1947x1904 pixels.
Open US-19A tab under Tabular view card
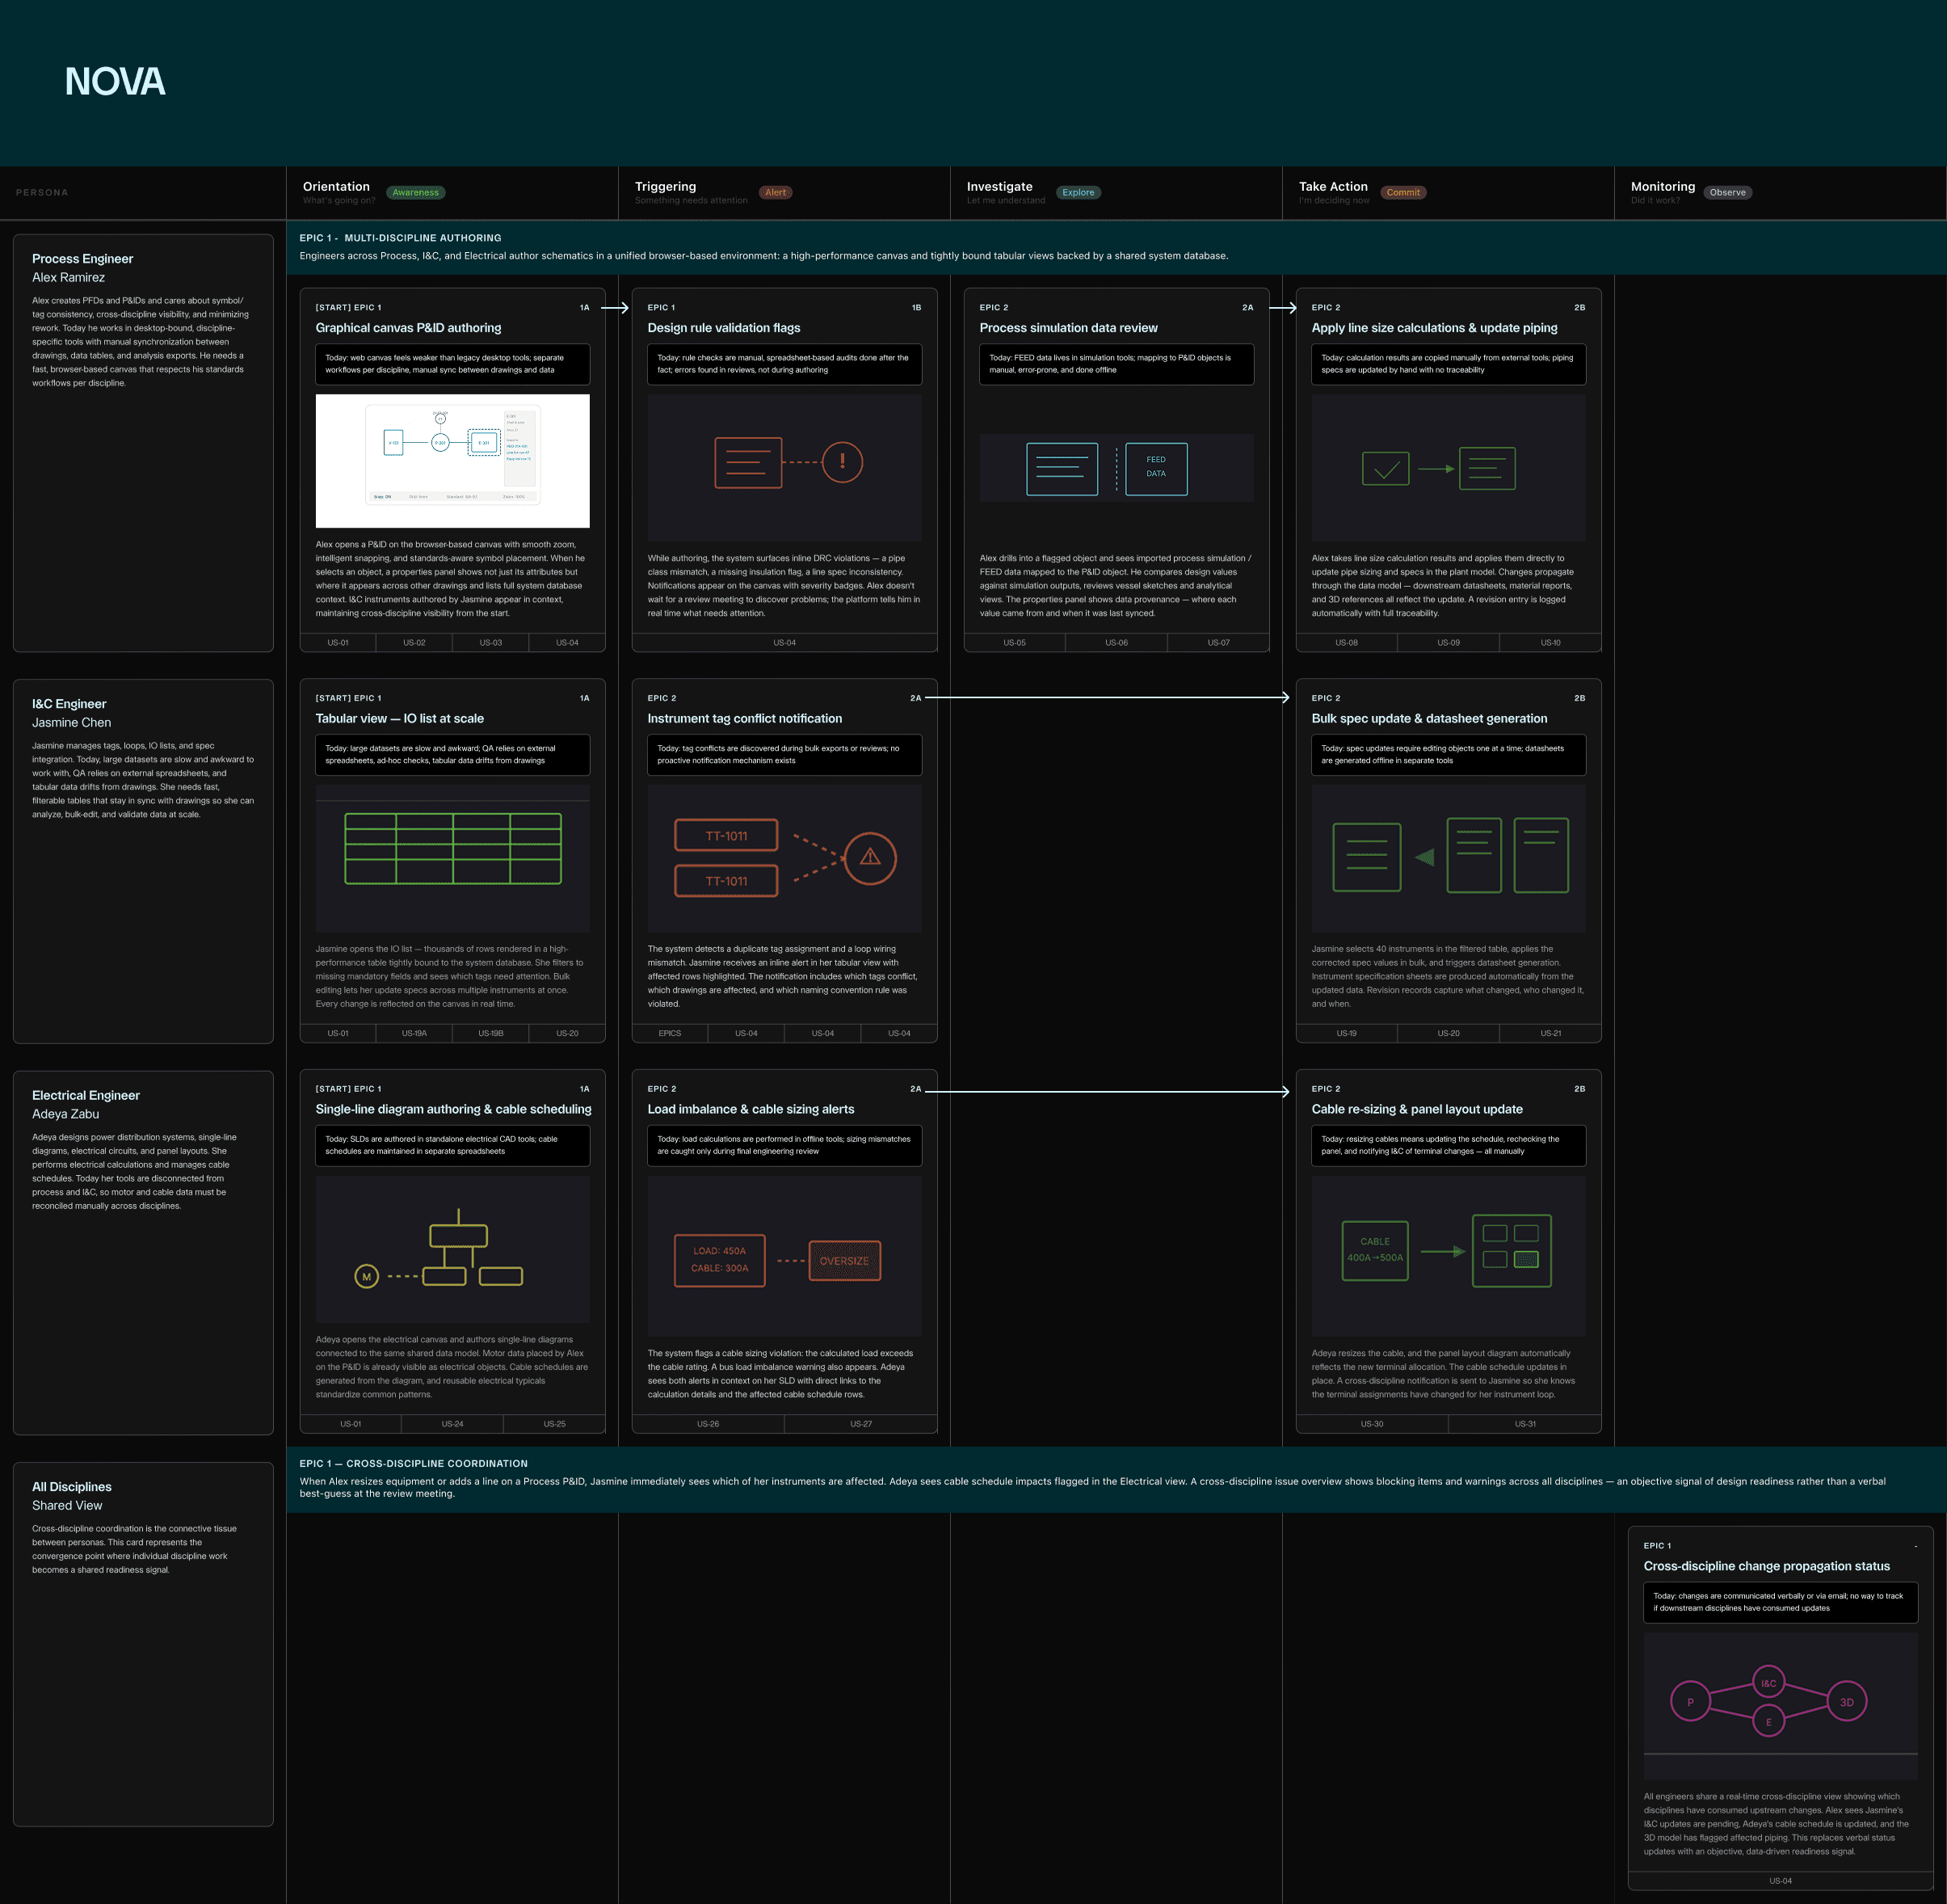[x=414, y=1033]
